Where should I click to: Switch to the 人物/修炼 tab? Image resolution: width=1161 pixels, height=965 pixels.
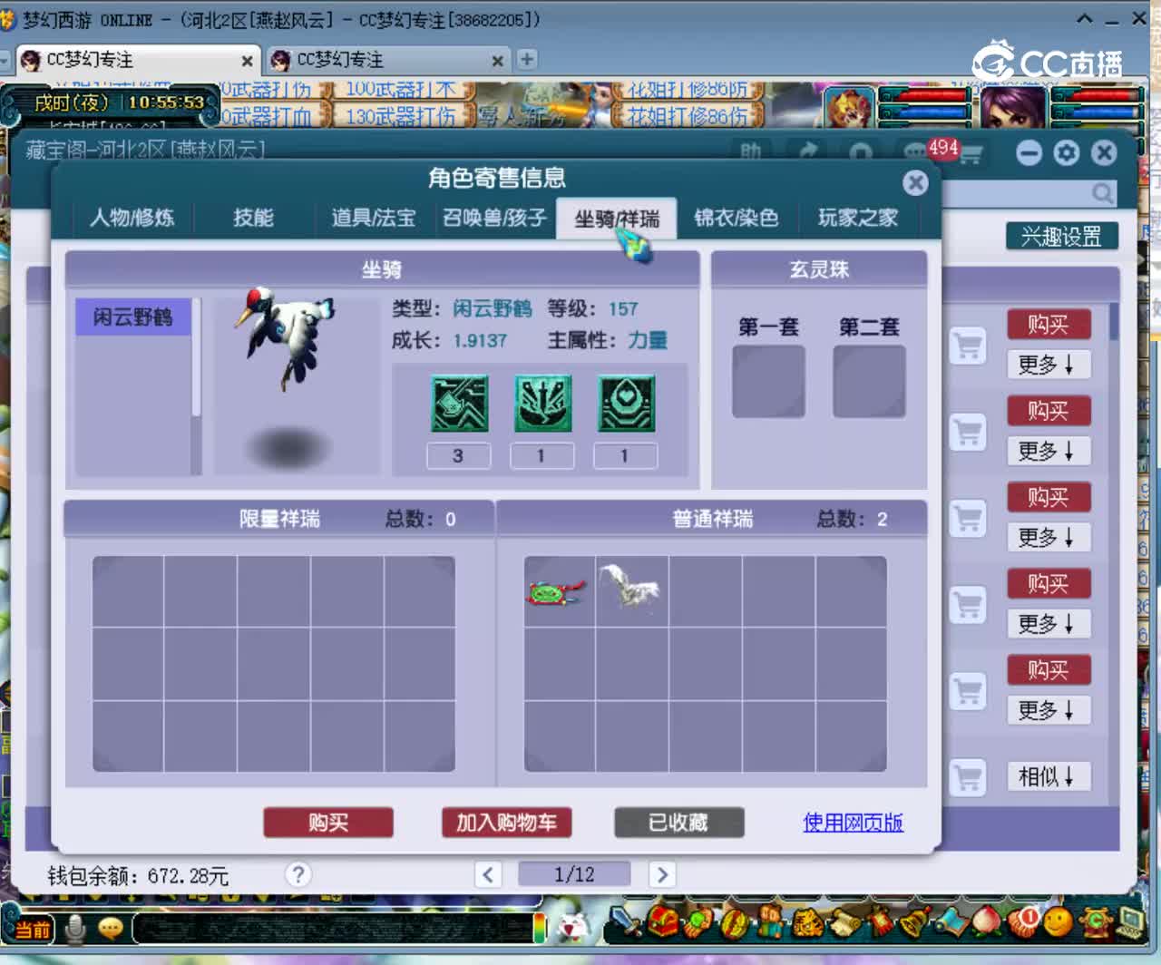(132, 218)
